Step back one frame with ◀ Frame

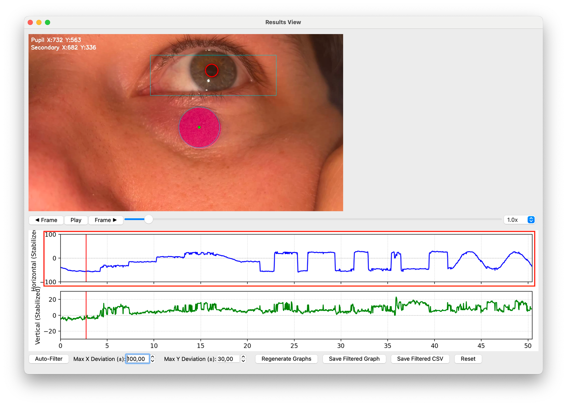[x=46, y=220]
